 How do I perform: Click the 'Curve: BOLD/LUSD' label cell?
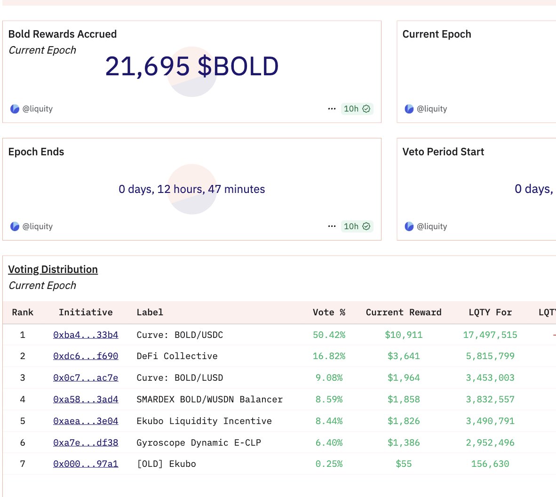coord(180,377)
